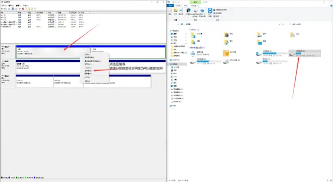Choose Open (打开) at top of context menu

[87, 54]
